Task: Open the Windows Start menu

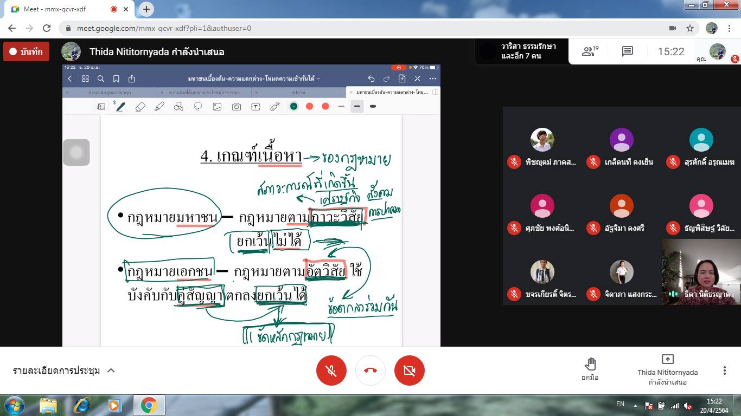Action: point(15,405)
